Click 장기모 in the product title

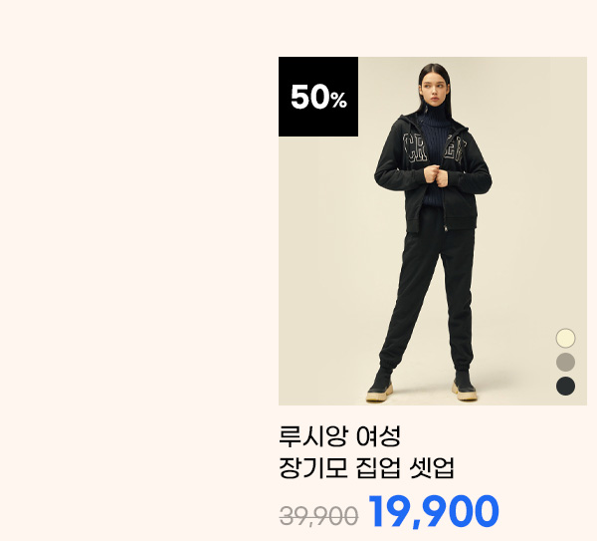point(313,468)
